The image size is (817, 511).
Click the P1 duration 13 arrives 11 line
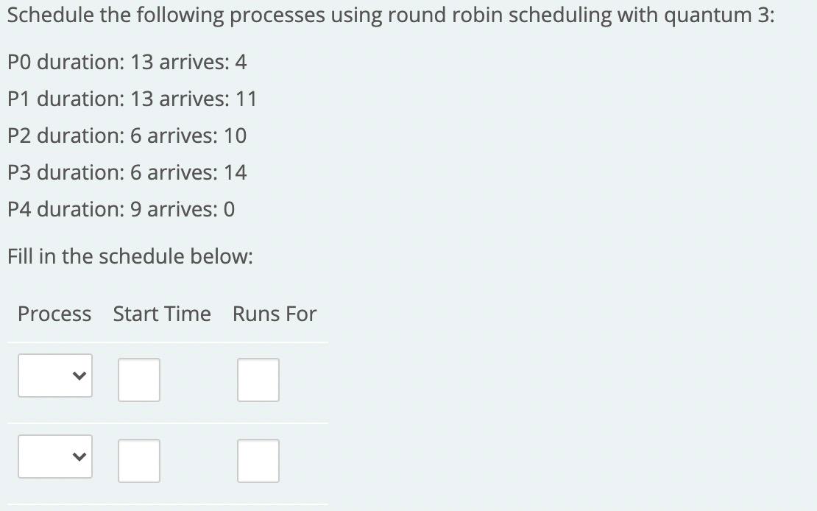[132, 99]
